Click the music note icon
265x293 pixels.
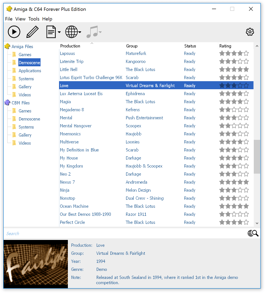[x=92, y=32]
